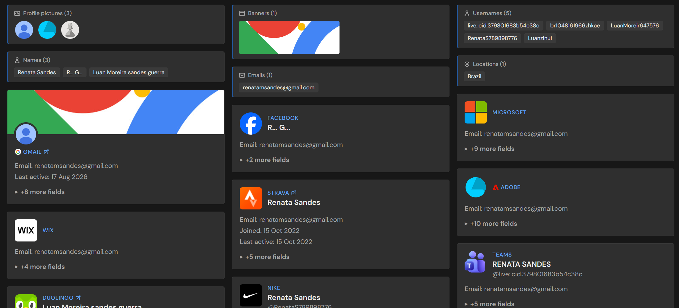This screenshot has height=308, width=679.
Task: Click RENATA SANDES name in Teams card
Action: click(x=521, y=264)
